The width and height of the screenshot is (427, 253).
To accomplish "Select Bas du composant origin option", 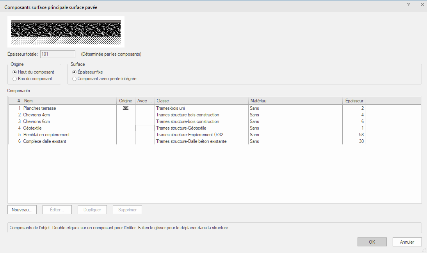I will [15, 79].
